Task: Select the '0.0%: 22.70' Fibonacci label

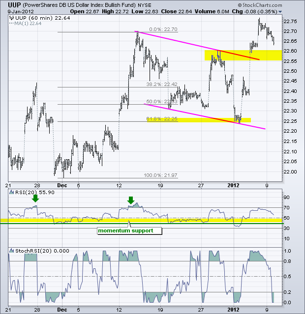Action: tap(163, 29)
